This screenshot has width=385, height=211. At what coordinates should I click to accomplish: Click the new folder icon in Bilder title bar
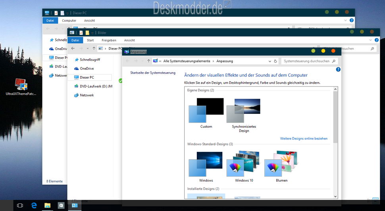click(x=87, y=33)
